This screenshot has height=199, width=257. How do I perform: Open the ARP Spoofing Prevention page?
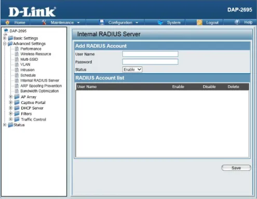pos(41,86)
